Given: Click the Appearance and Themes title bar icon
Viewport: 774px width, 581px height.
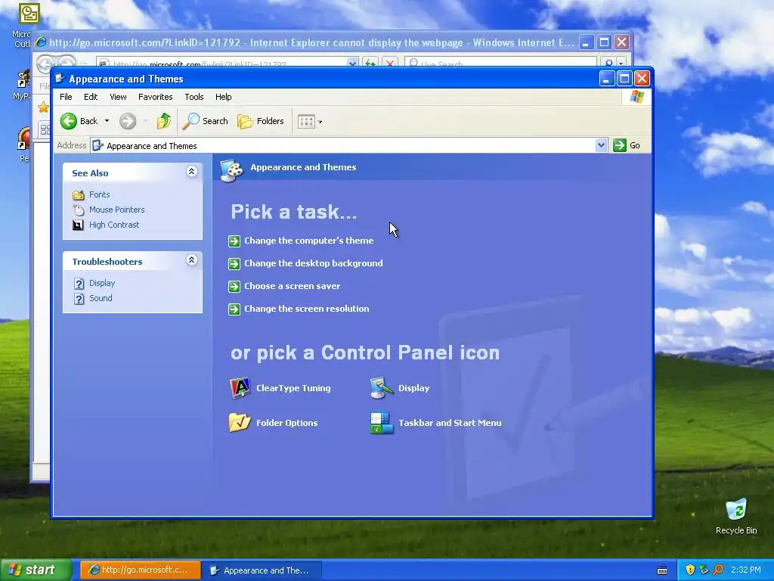Looking at the screenshot, I should click(x=60, y=79).
